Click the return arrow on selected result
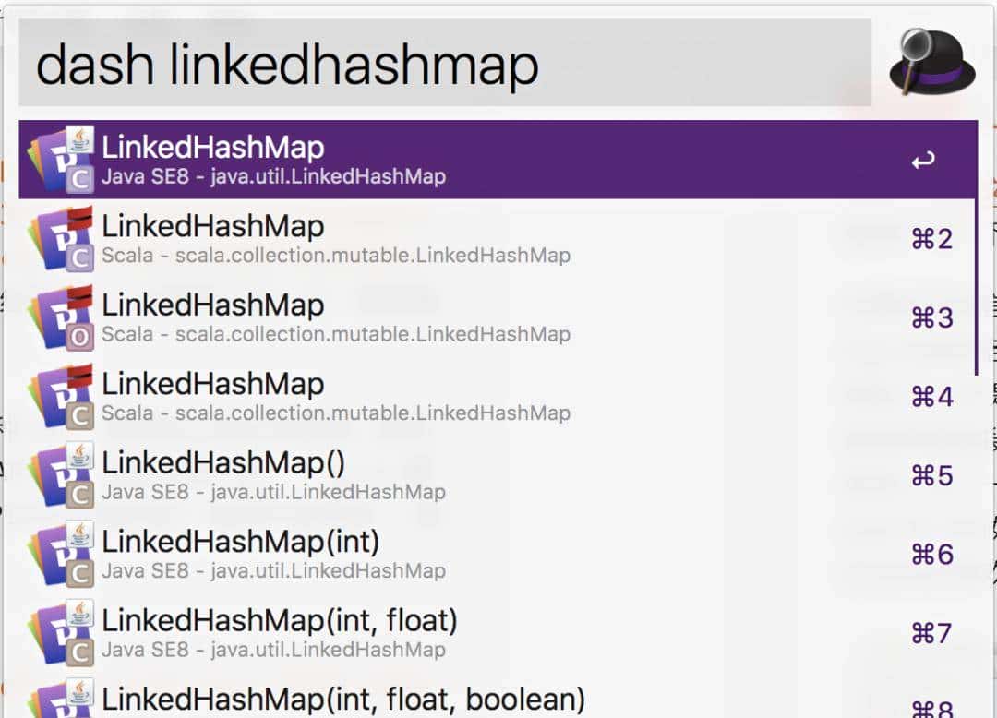997x718 pixels. coord(923,161)
